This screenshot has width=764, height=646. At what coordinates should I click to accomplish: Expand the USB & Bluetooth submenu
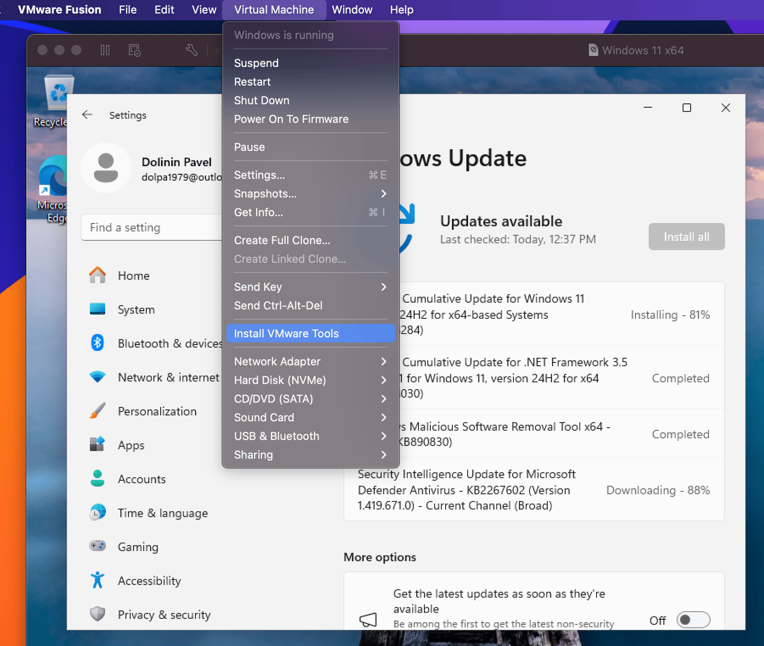pyautogui.click(x=310, y=436)
